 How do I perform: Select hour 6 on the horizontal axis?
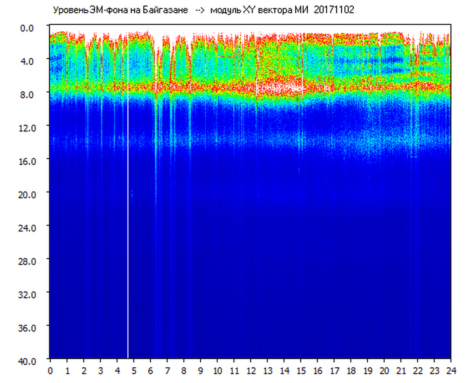click(150, 370)
